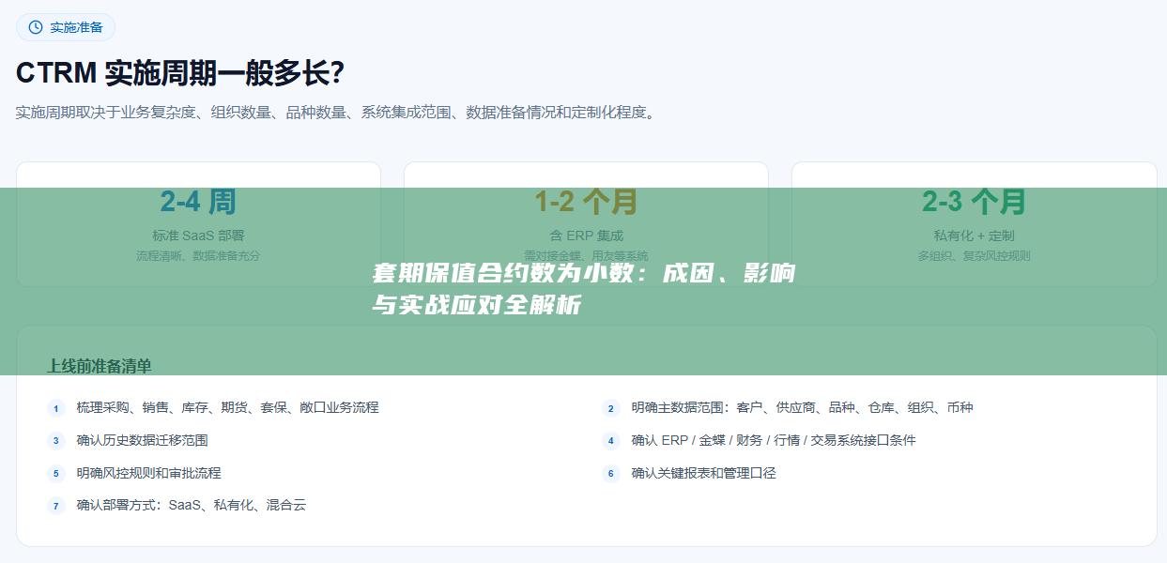The width and height of the screenshot is (1167, 563).
Task: Click number badge 1 beside 梳理采购 item
Action: click(x=56, y=408)
